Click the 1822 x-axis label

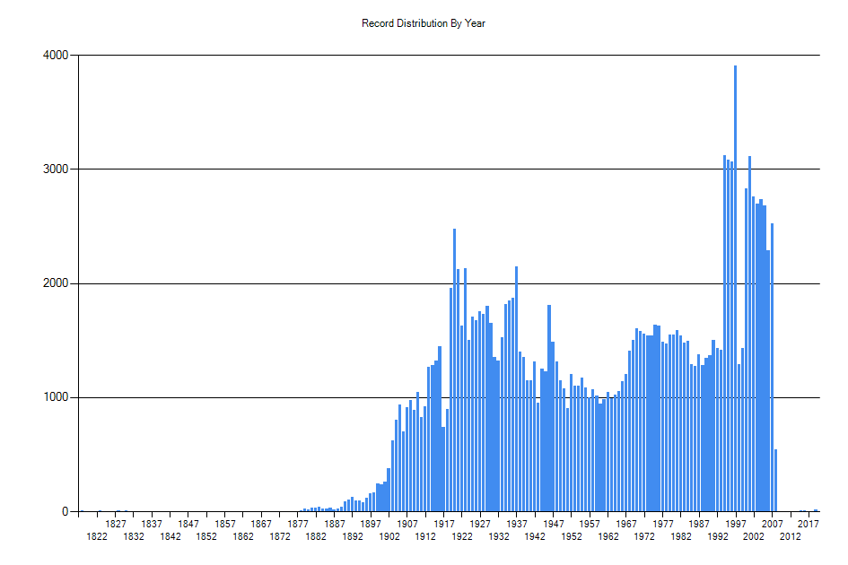click(x=97, y=536)
